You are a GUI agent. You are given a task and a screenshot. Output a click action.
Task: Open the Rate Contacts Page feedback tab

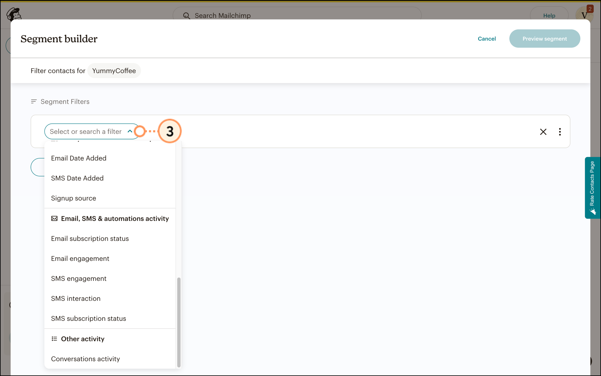pyautogui.click(x=592, y=188)
